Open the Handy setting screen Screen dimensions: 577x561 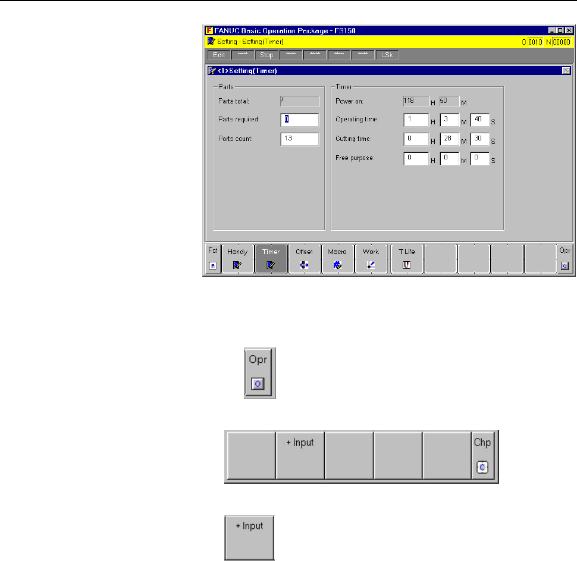(x=238, y=259)
